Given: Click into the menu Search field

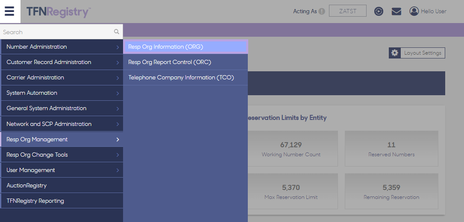Looking at the screenshot, I should pyautogui.click(x=58, y=32).
